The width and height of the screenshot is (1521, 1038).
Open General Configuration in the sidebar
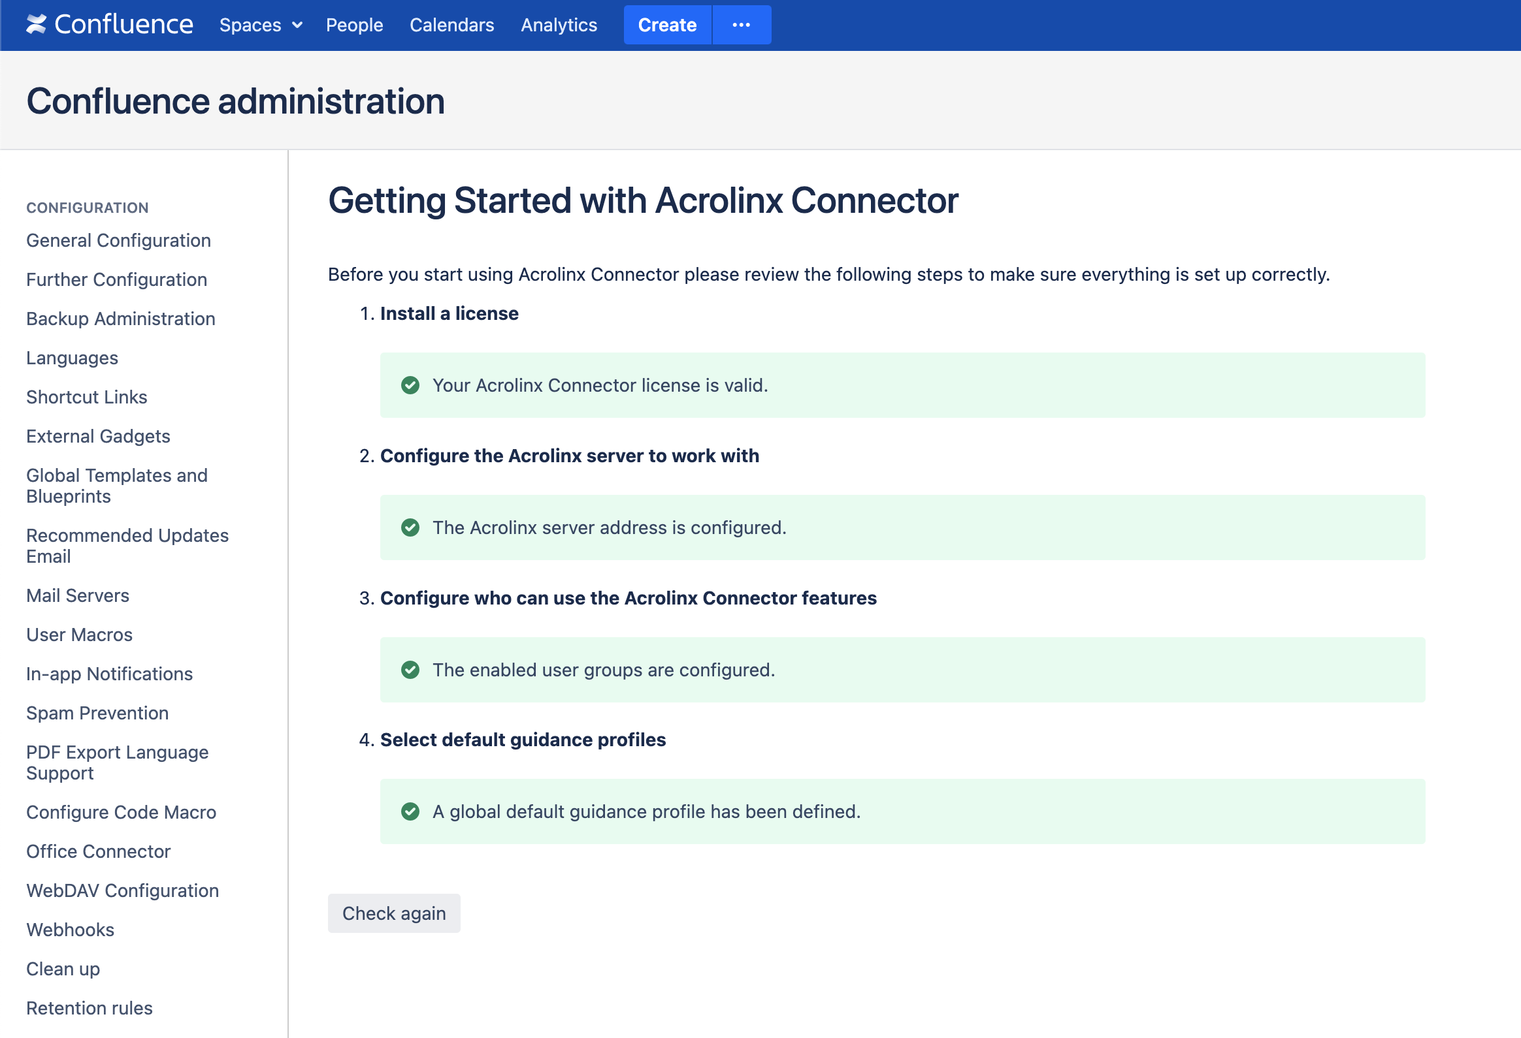(118, 241)
